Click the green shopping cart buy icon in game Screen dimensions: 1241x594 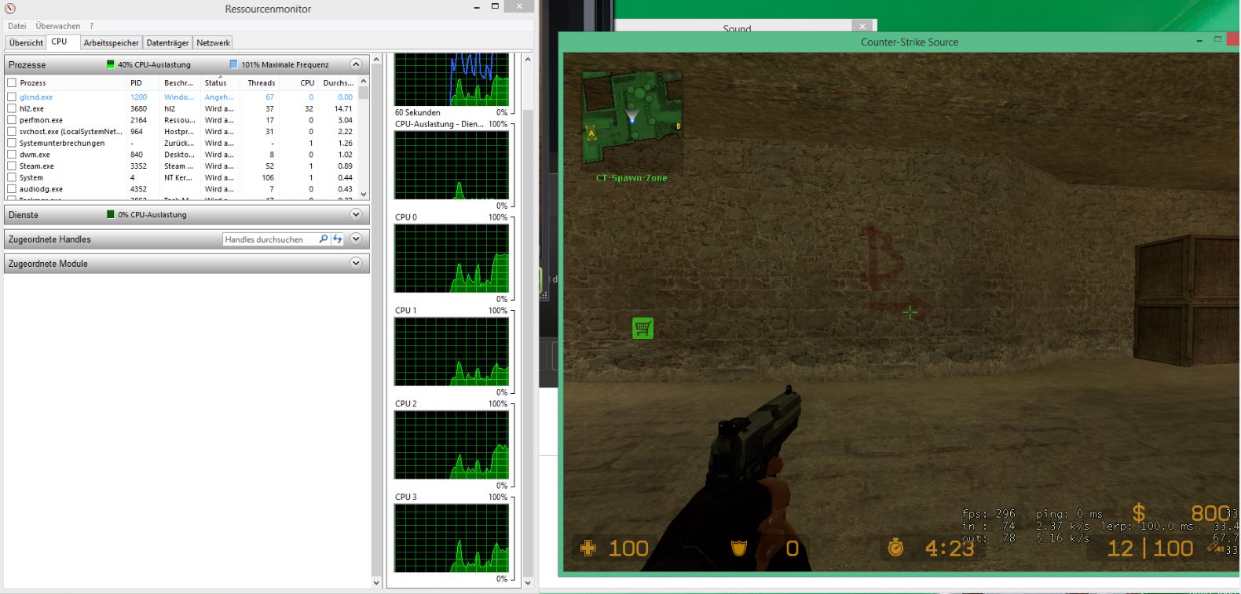642,328
